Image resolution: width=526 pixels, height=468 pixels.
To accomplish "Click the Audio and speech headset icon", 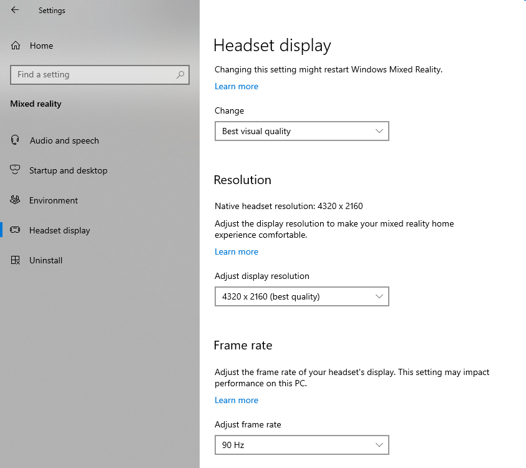I will pos(16,140).
